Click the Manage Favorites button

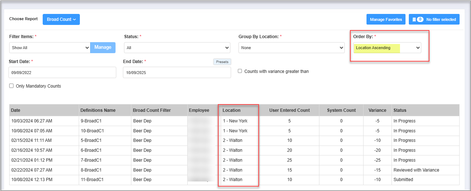tap(386, 19)
